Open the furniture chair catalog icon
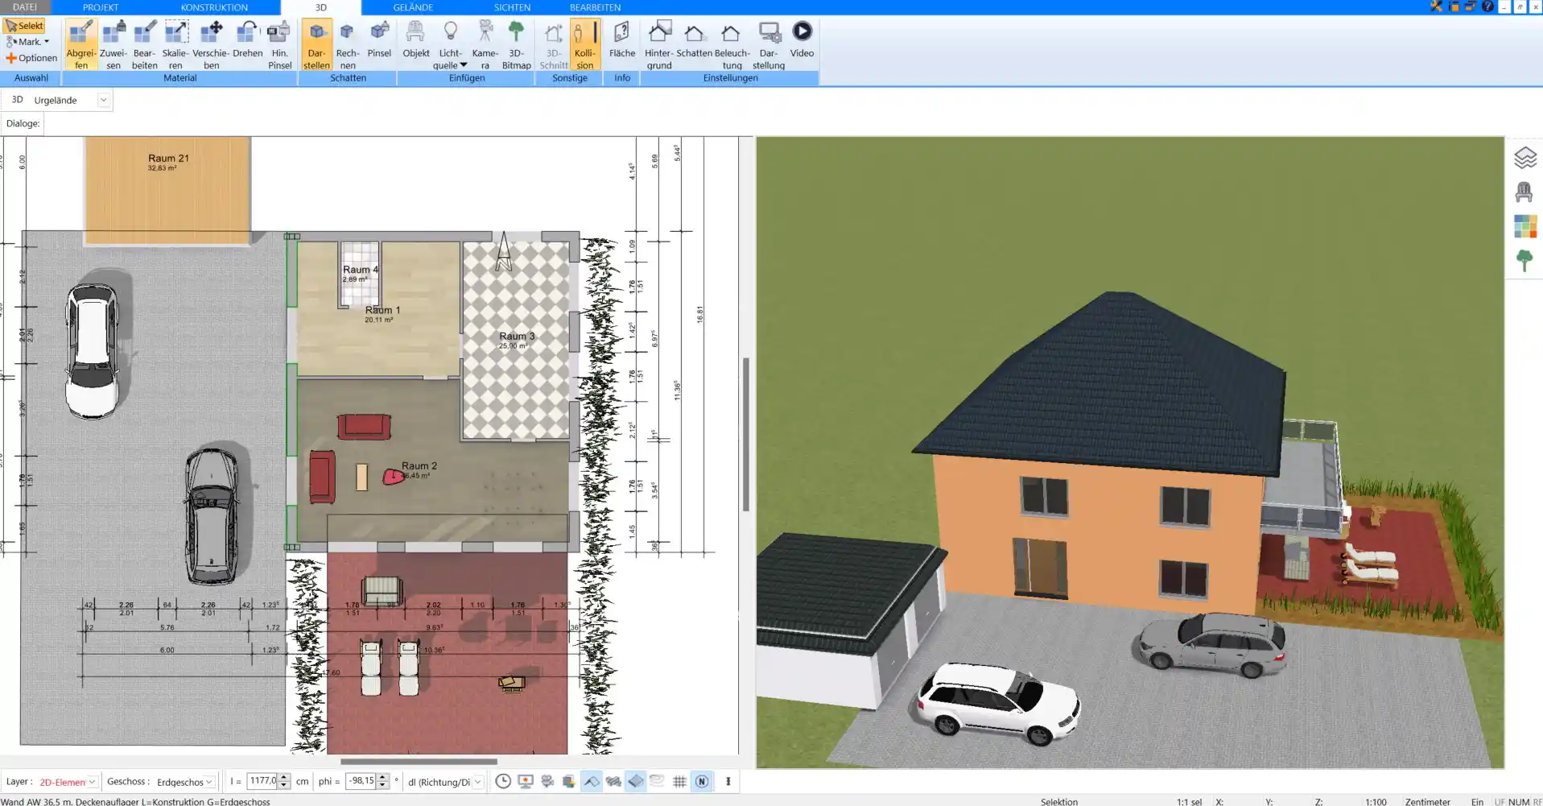 coord(1524,192)
